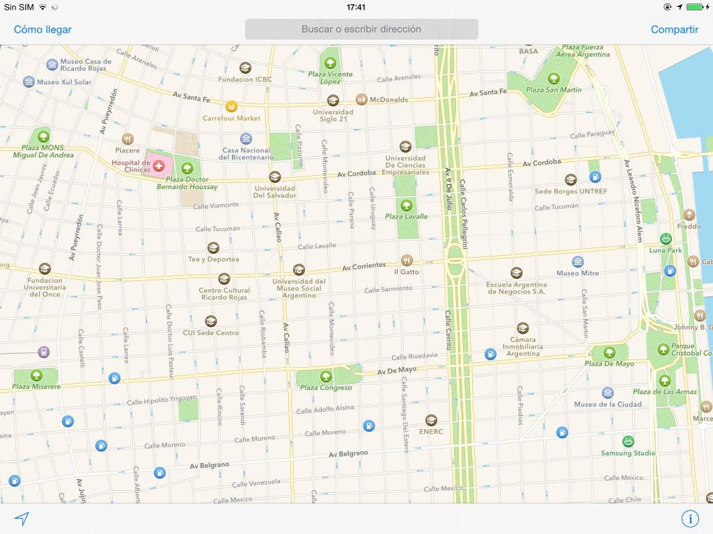Tap the Hospital de Clínicas red cross icon
This screenshot has height=534, width=713.
(159, 165)
